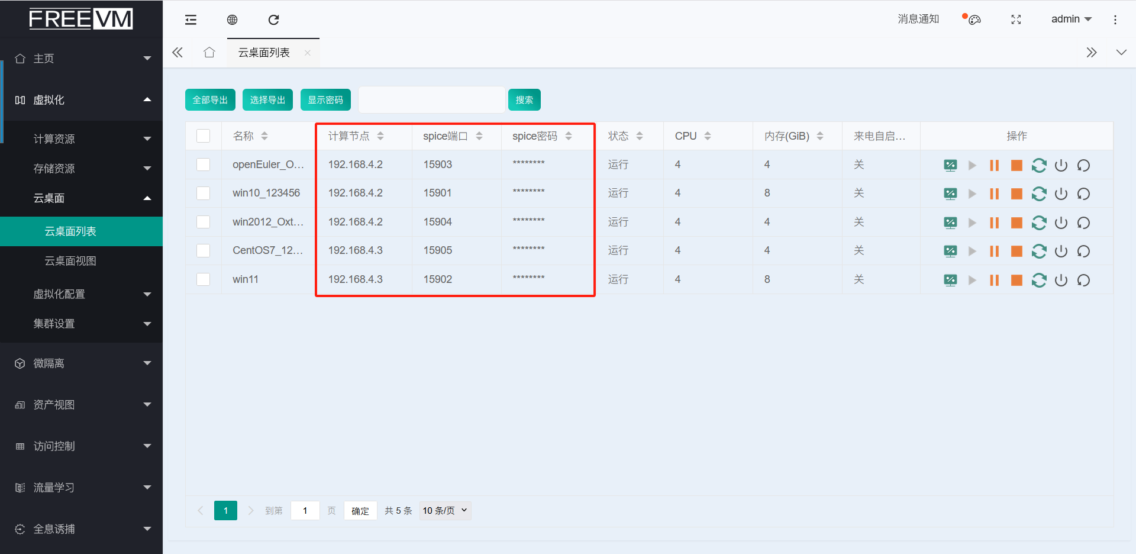Click the search text field beside 搜索
The image size is (1136, 554).
coord(431,100)
